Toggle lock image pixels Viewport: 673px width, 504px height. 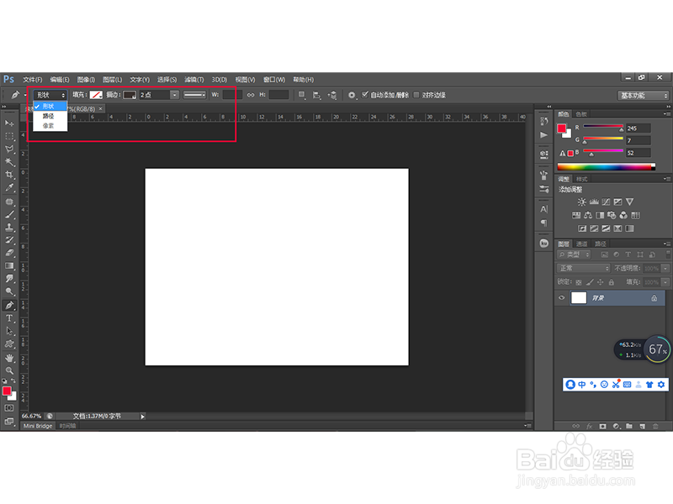[x=590, y=282]
